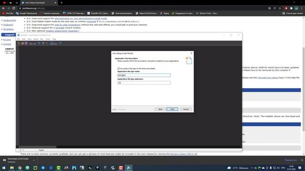The height and width of the screenshot is (171, 305).
Task: Reload the page in browser
Action: (14, 9)
